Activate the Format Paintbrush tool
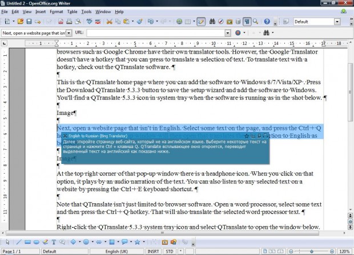 140,22
